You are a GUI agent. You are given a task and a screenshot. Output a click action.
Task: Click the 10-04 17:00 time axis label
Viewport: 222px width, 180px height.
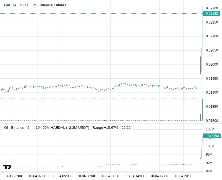point(159,176)
